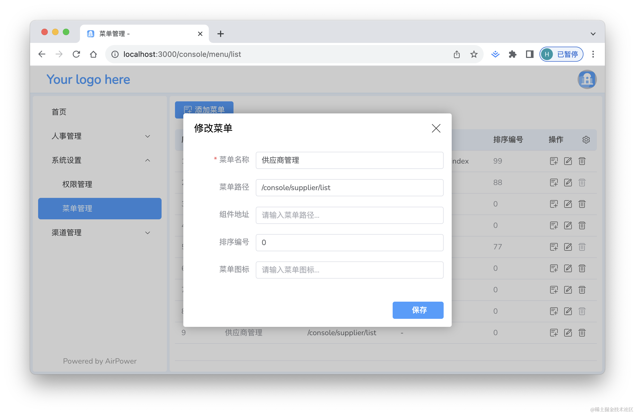635x414 pixels.
Task: Open the 权限管理 sidebar item
Action: click(x=77, y=184)
